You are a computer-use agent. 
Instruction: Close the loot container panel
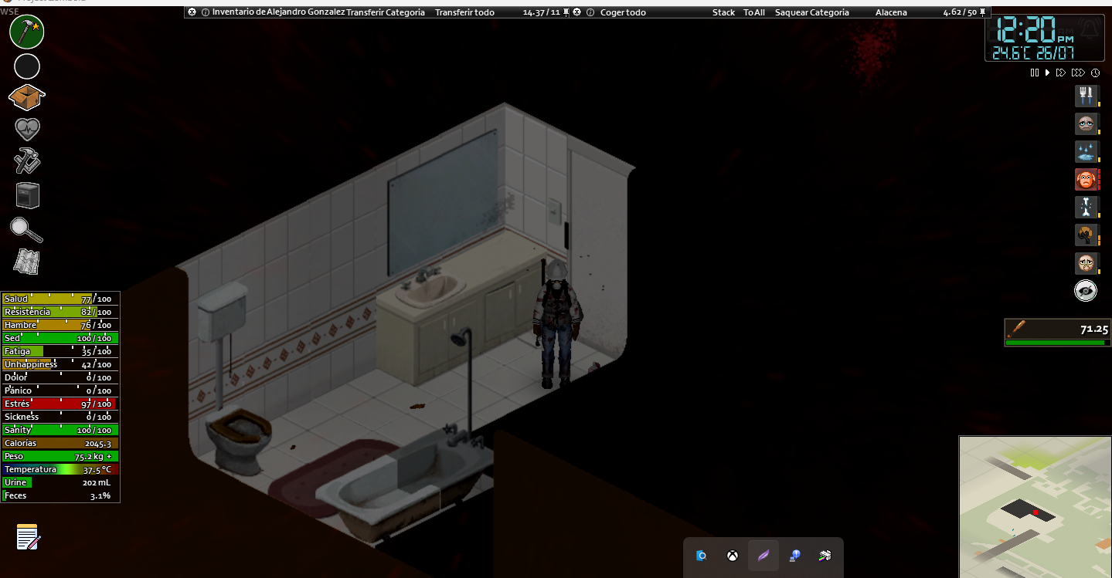(577, 12)
